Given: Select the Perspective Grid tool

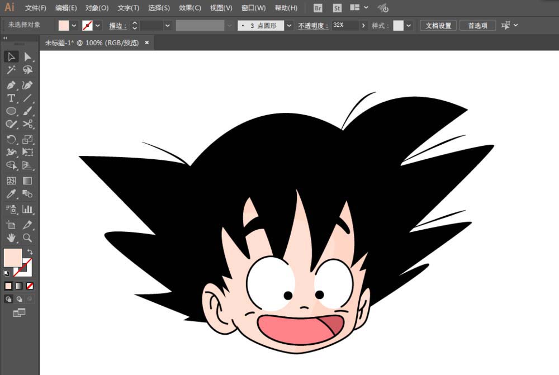Looking at the screenshot, I should coord(27,165).
